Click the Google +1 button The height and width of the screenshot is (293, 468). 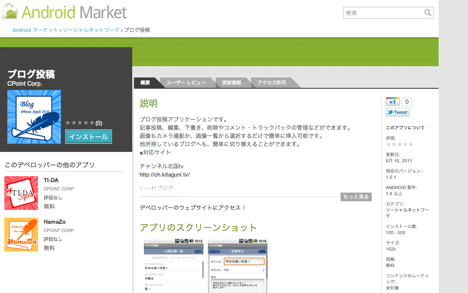392,102
